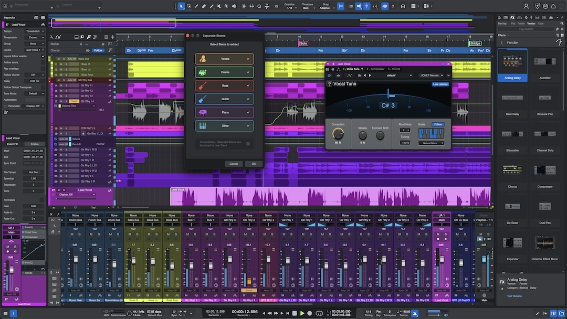Open the Tempo Timestretch dropdown in Inspector
The height and width of the screenshot is (319, 567).
(x=35, y=31)
